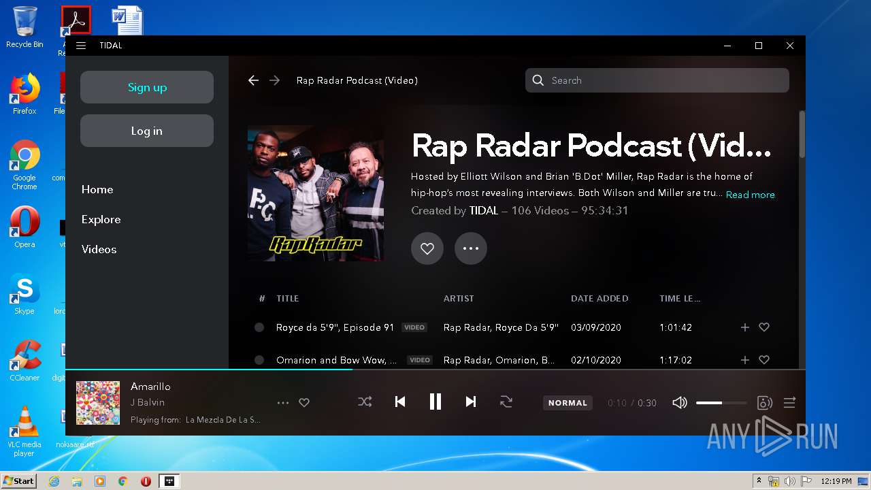Click the Rap Radar podcast cover art
871x490 pixels.
[316, 193]
